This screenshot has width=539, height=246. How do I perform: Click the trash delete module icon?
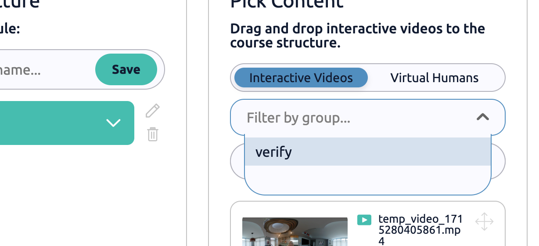click(x=152, y=134)
